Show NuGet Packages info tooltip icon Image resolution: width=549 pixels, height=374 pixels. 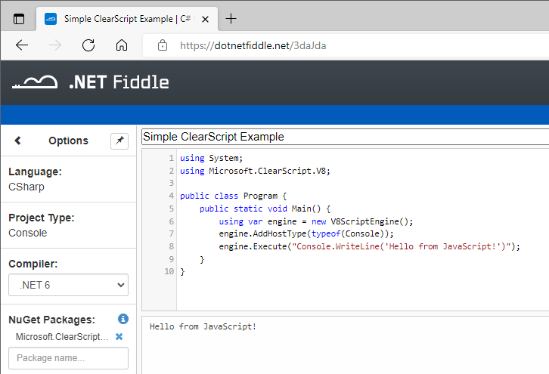click(123, 319)
